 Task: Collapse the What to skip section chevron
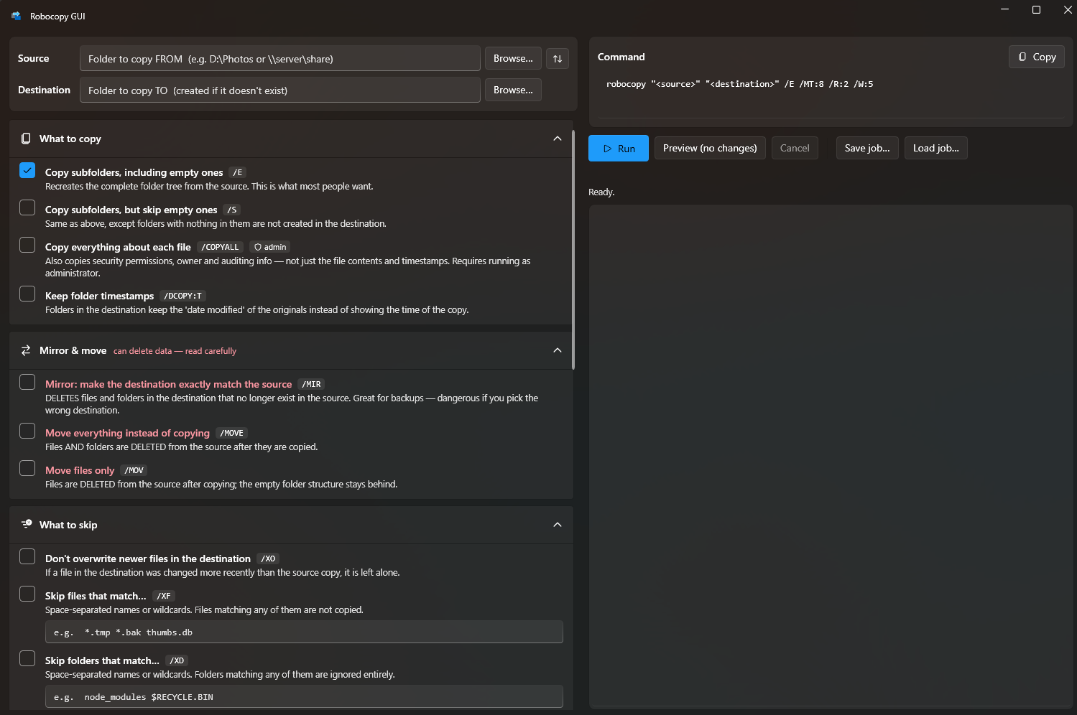[x=558, y=525]
